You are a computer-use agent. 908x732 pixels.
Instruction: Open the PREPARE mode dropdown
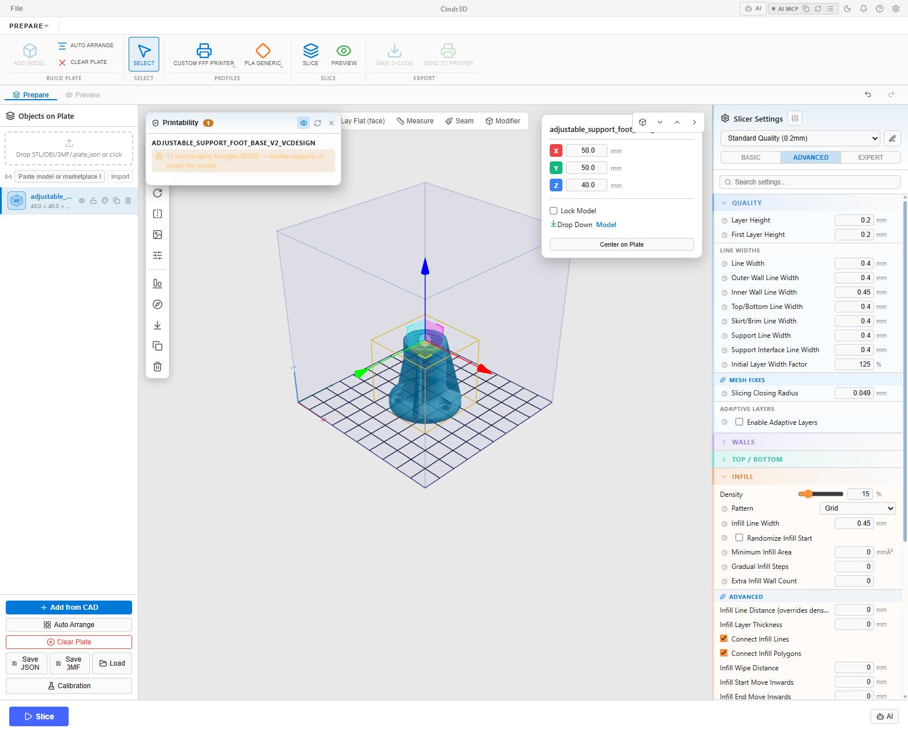[x=29, y=26]
